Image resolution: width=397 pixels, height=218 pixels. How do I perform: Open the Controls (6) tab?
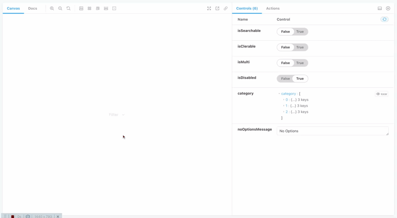247,9
